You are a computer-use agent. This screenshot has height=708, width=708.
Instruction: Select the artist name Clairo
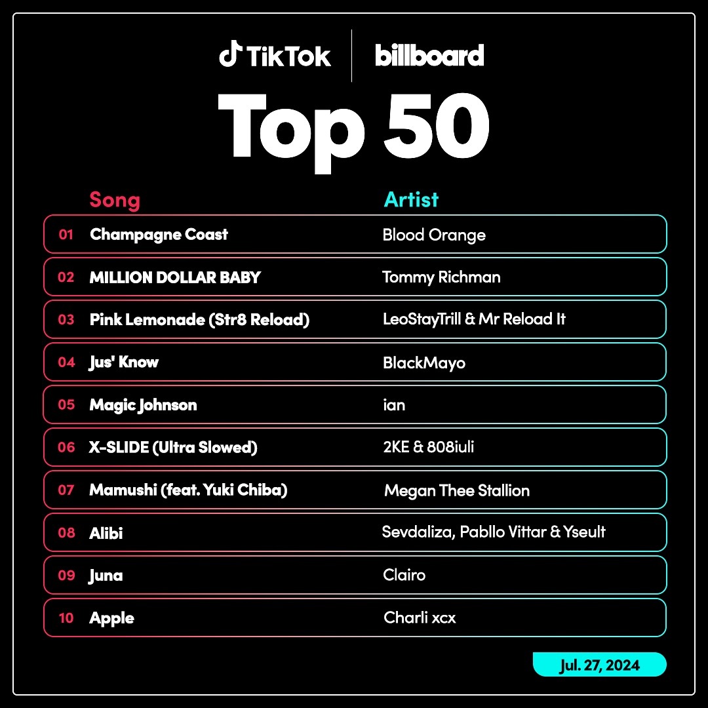click(404, 575)
